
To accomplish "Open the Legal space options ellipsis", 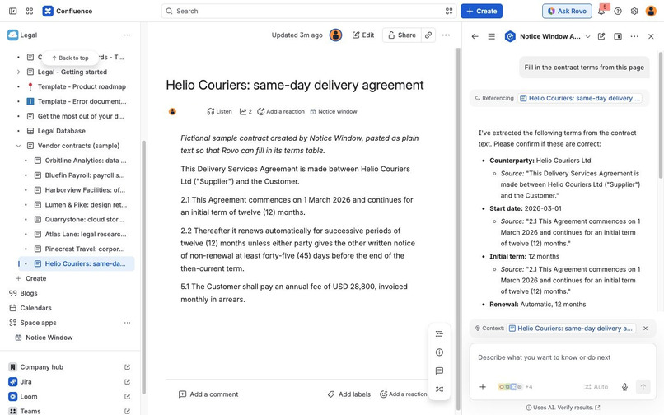I will tap(127, 35).
